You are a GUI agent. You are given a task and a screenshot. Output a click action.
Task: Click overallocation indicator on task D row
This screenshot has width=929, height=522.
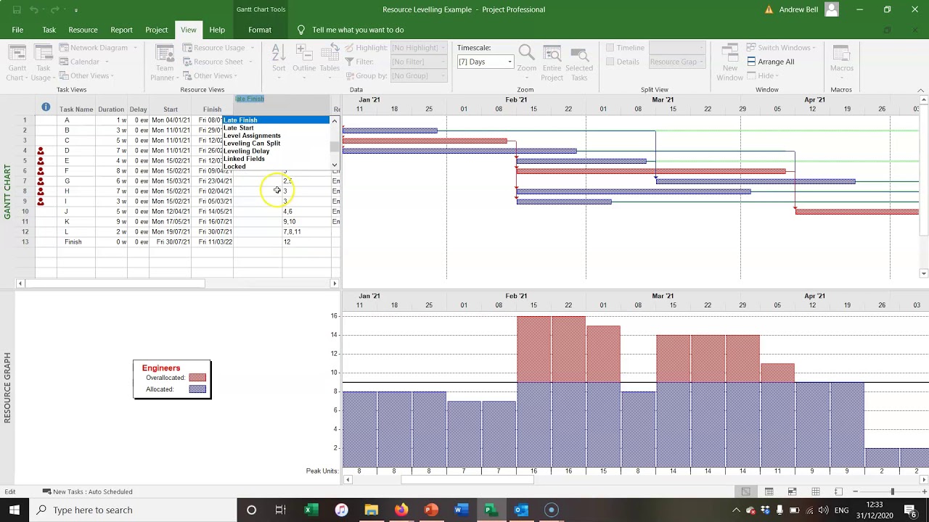click(41, 151)
